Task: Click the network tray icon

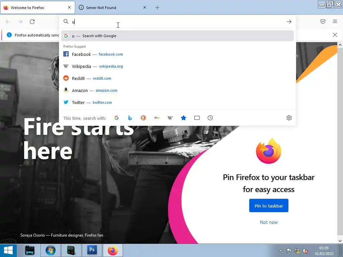Action: [297, 251]
